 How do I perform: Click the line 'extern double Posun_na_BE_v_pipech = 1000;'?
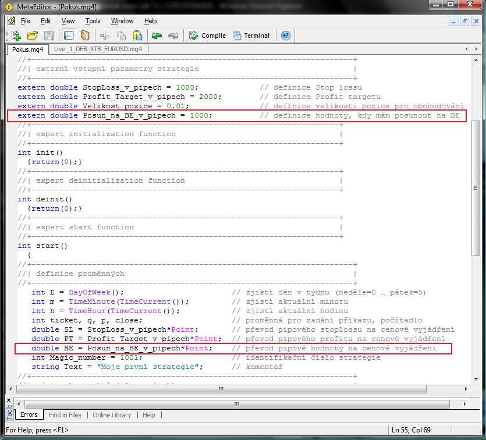(115, 115)
